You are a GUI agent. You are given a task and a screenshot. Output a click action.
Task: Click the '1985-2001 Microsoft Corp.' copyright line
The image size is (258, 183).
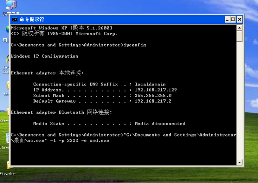[x=64, y=33]
